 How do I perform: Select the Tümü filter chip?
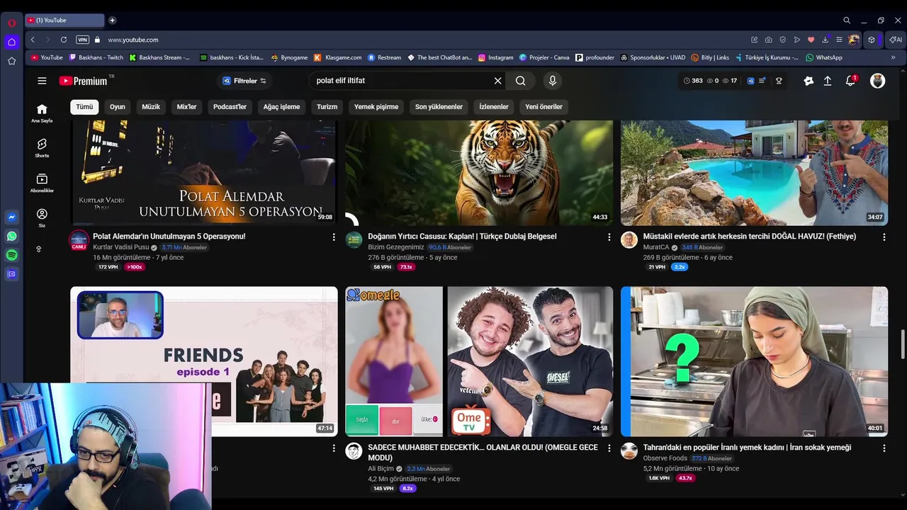84,107
